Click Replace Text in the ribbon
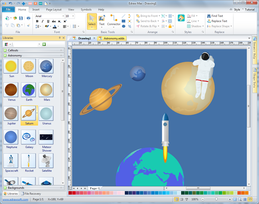This screenshot has width=259, height=204. click(217, 21)
